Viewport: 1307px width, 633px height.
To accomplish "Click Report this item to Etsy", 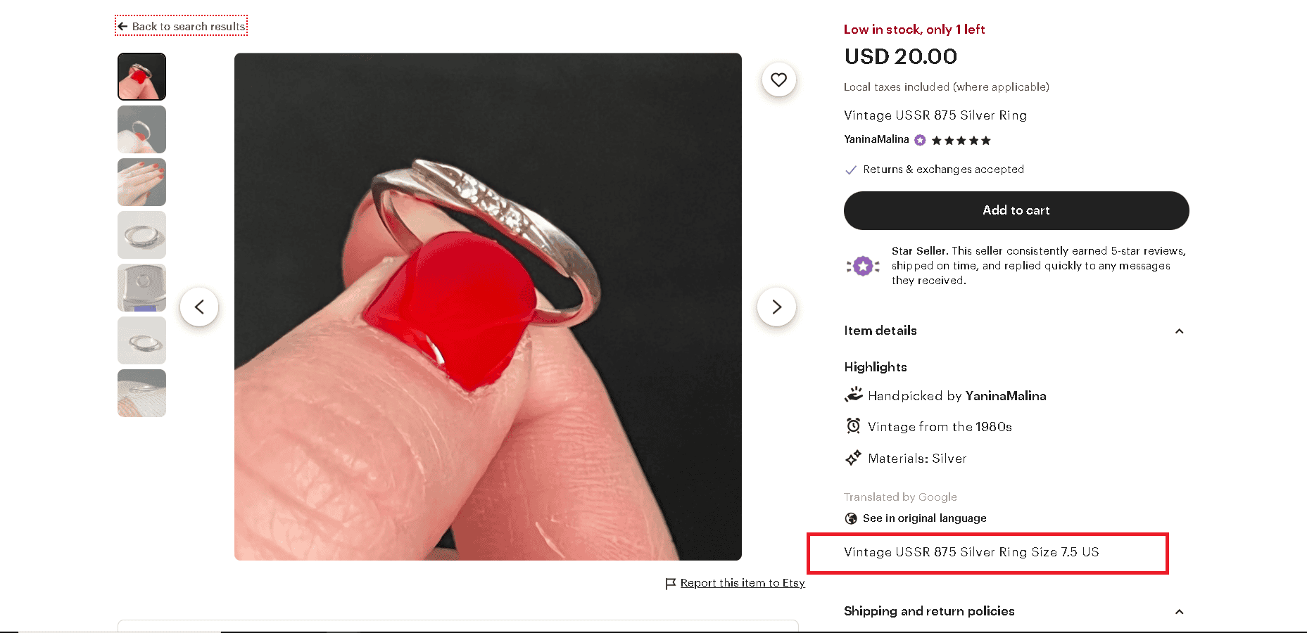I will [x=743, y=582].
